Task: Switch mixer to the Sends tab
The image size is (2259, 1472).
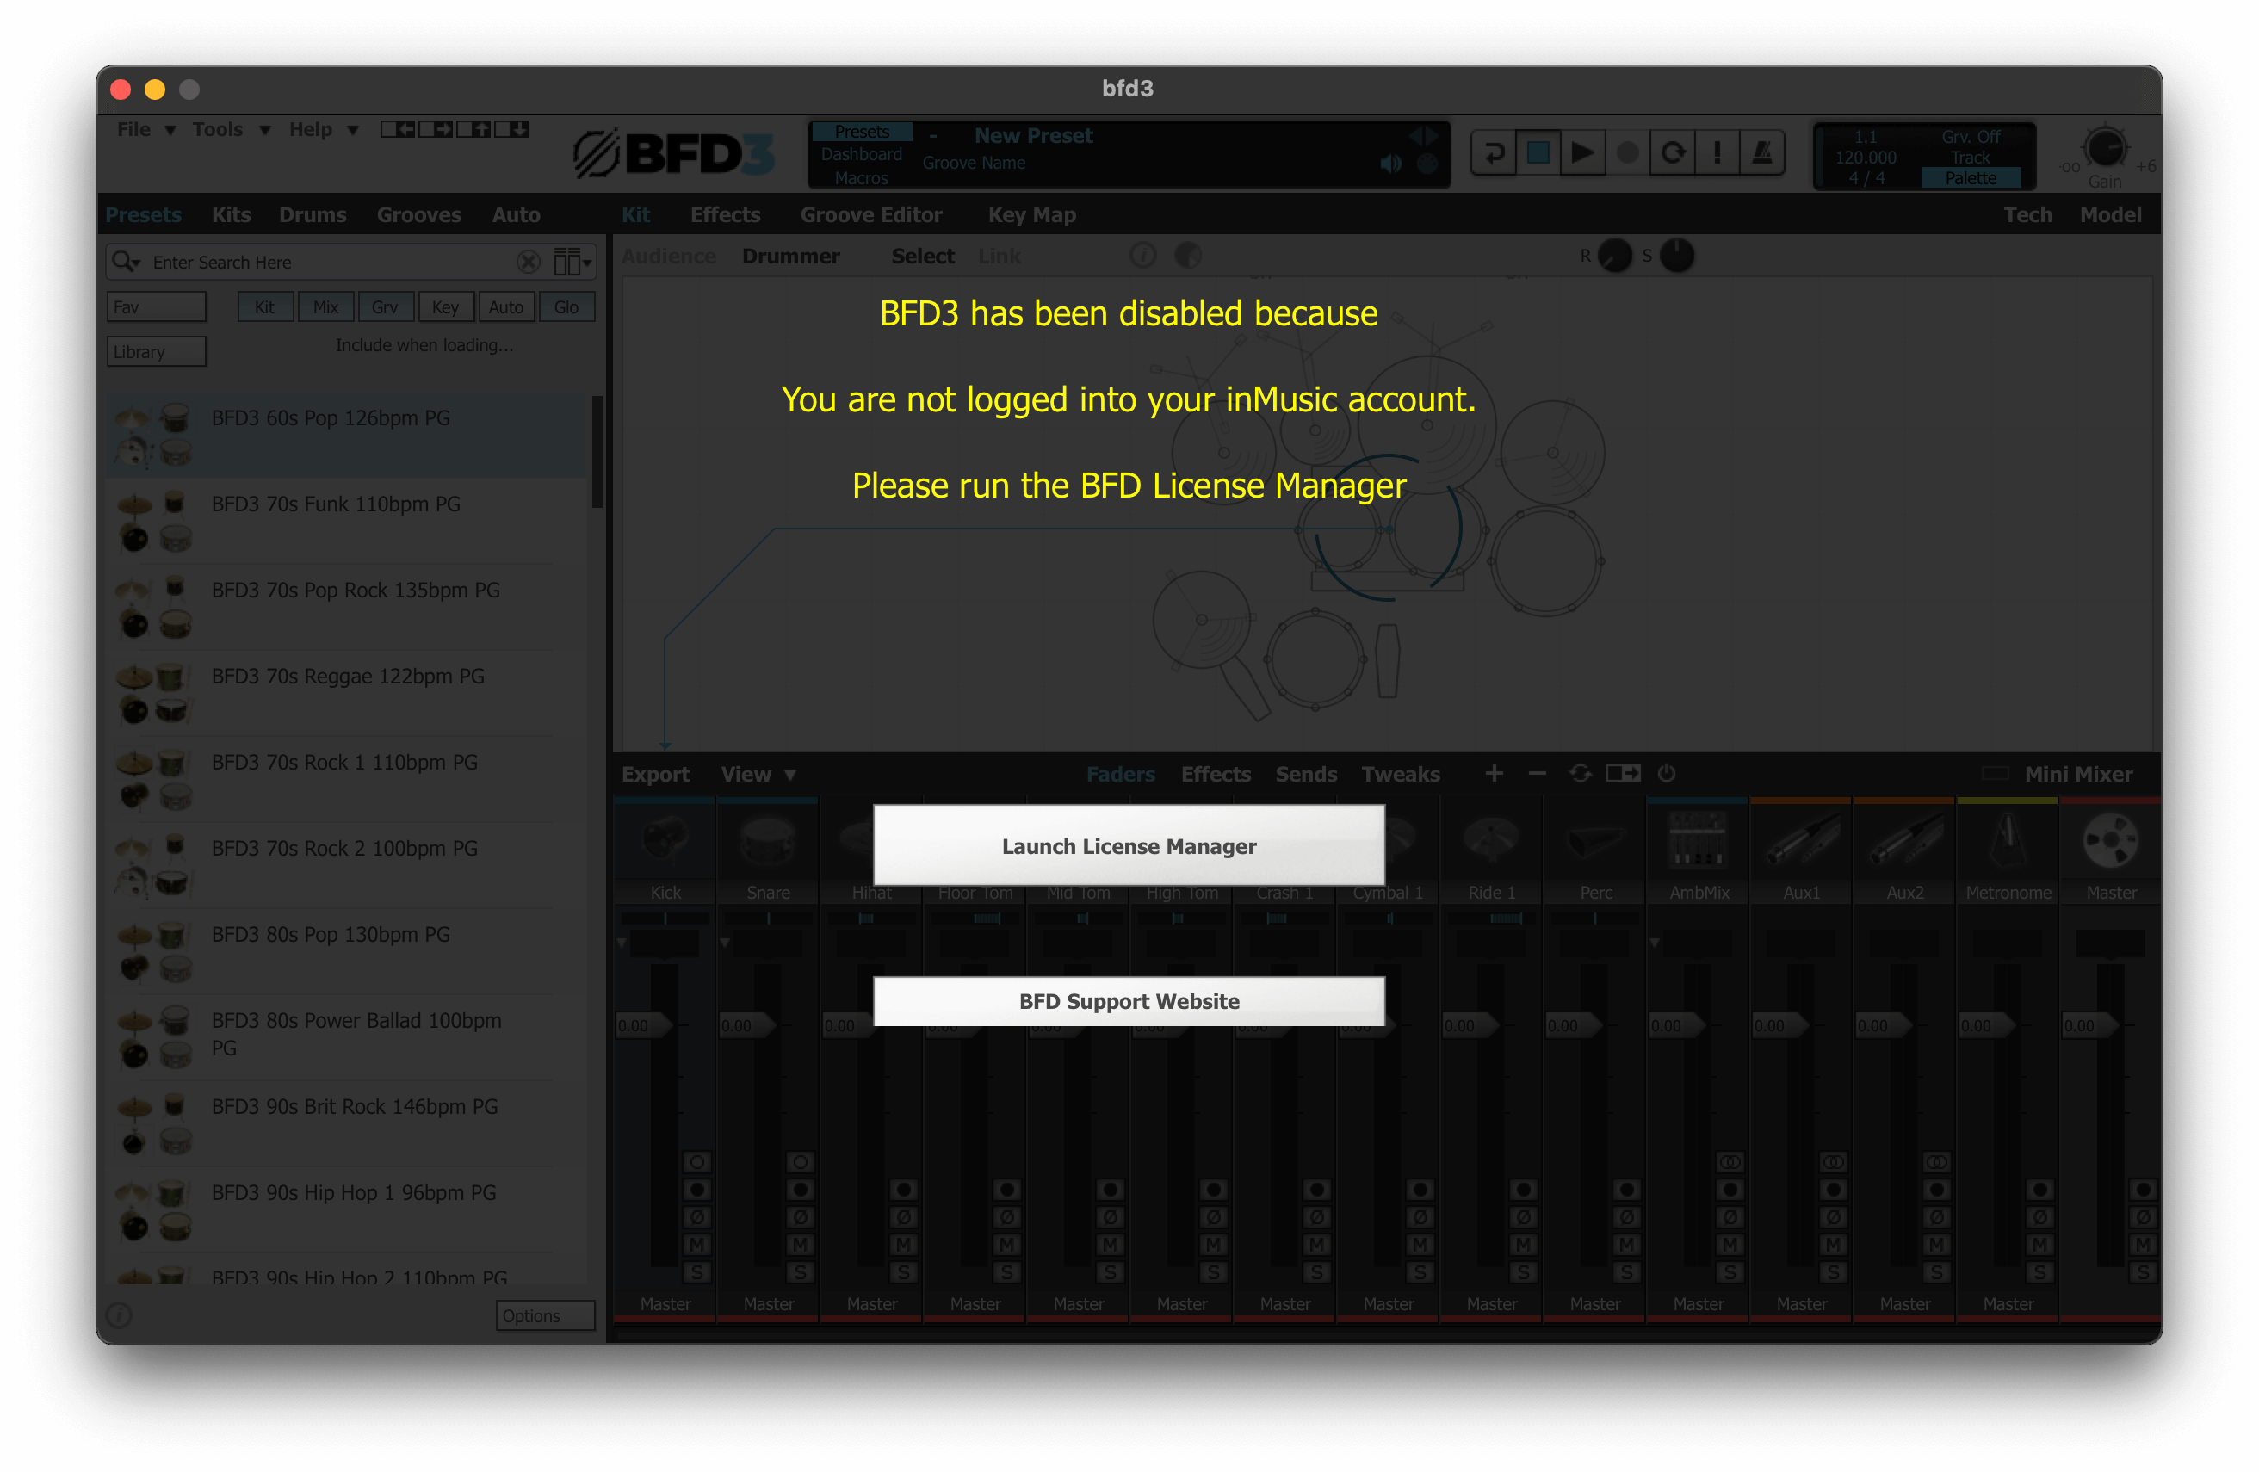Action: [x=1306, y=774]
